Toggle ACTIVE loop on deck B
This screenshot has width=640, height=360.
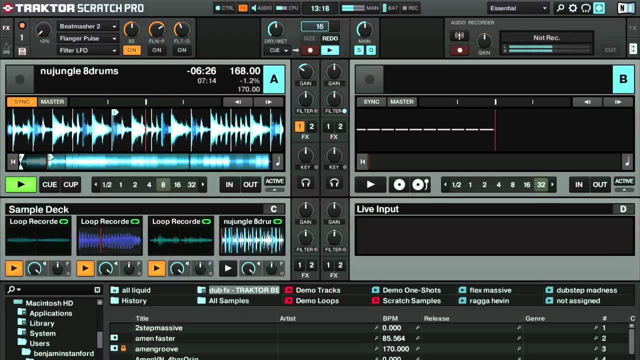coord(624,181)
